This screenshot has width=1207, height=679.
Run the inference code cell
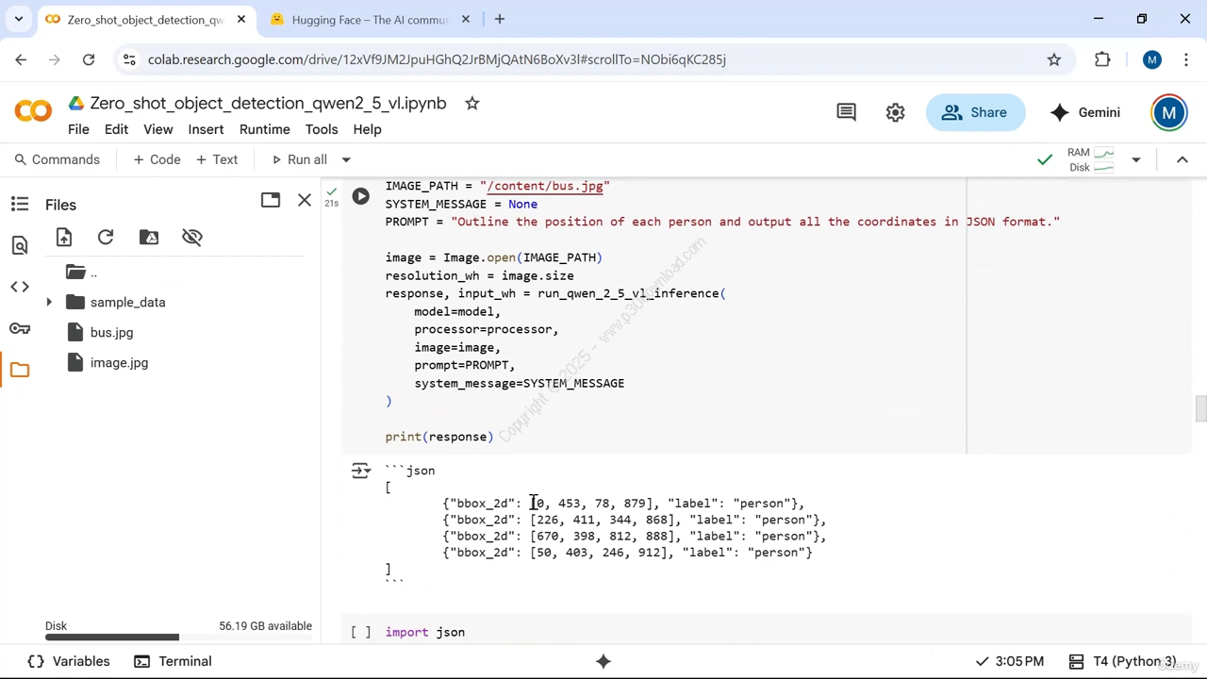click(x=360, y=196)
